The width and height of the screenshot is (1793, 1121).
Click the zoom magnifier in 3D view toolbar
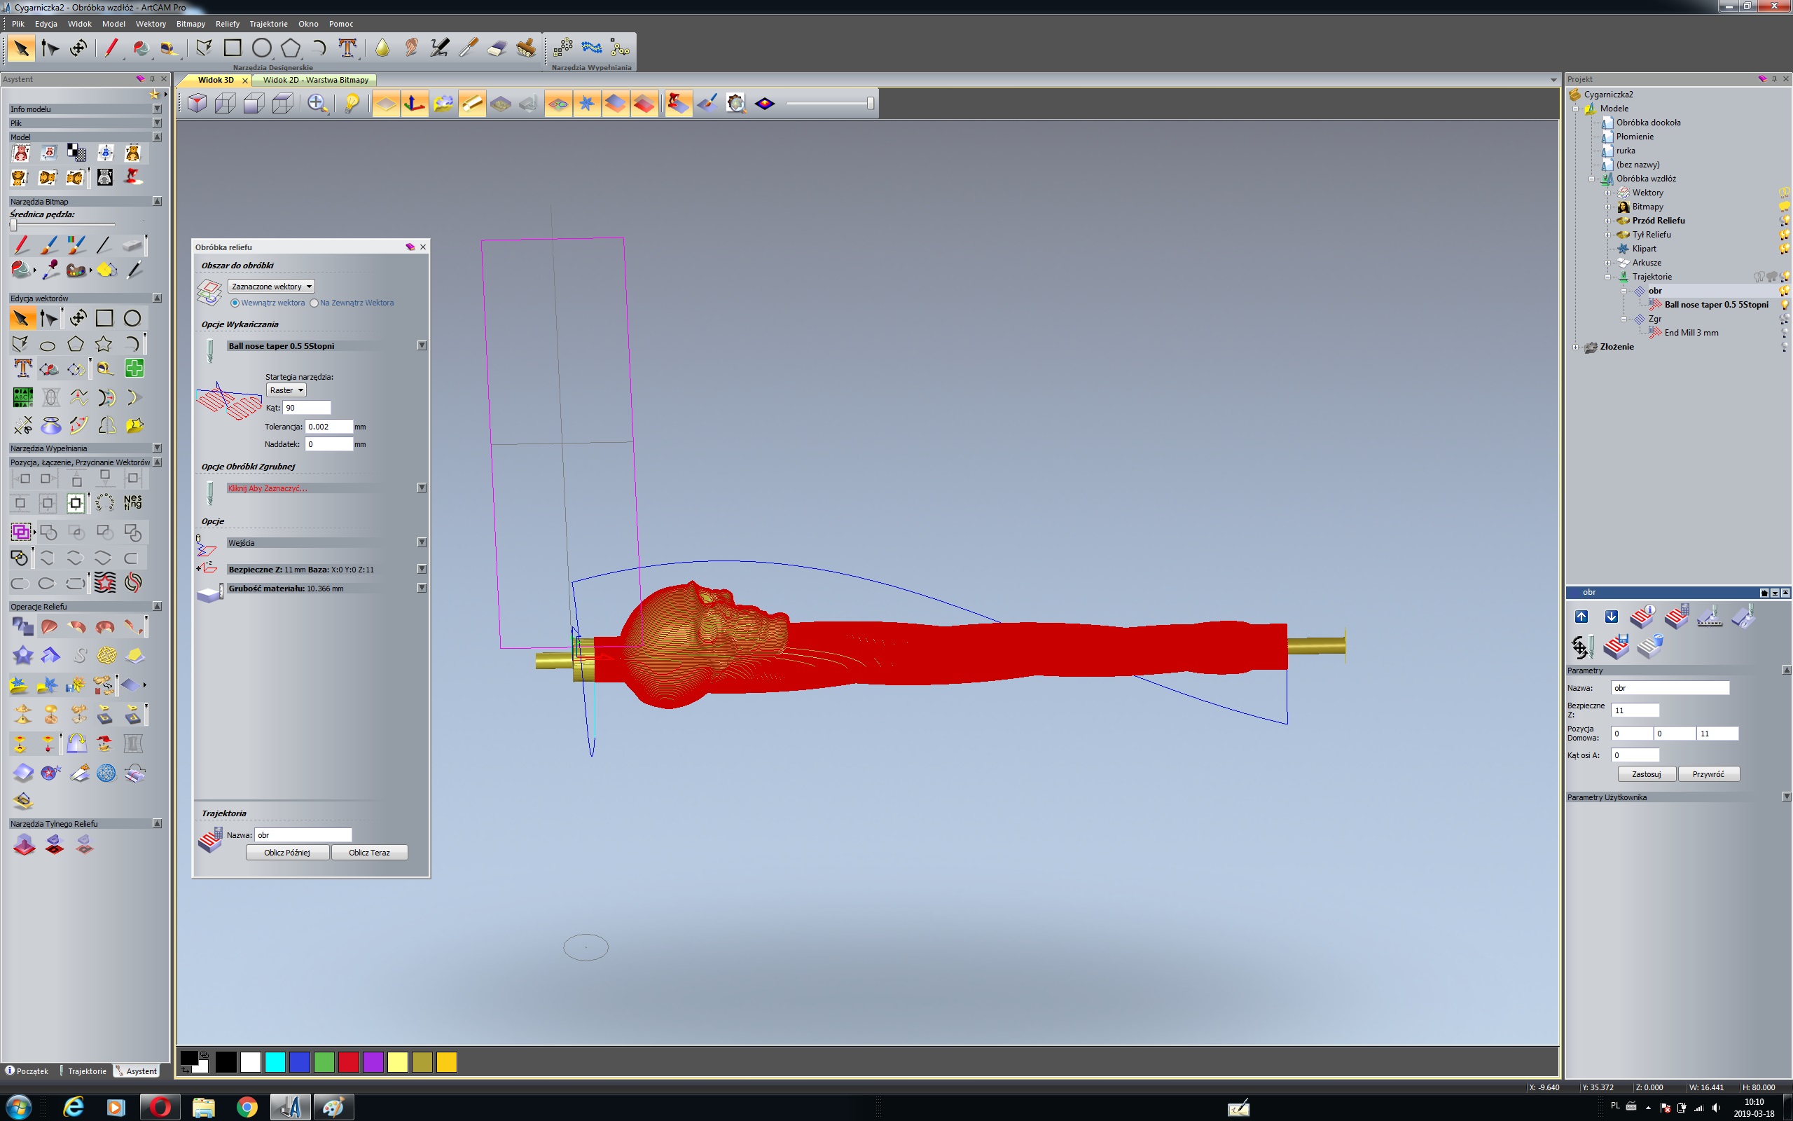tap(318, 103)
